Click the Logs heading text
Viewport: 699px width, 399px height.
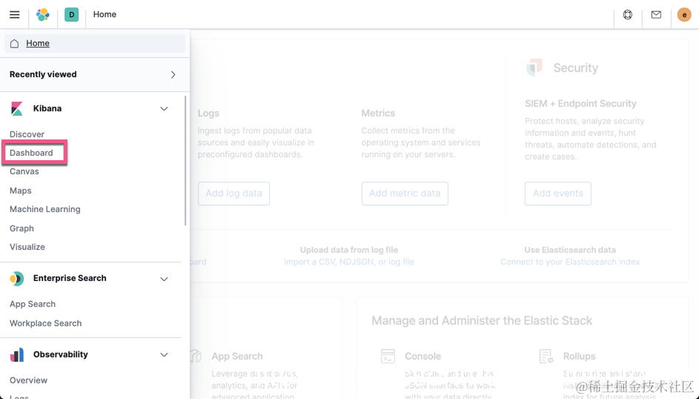point(208,113)
